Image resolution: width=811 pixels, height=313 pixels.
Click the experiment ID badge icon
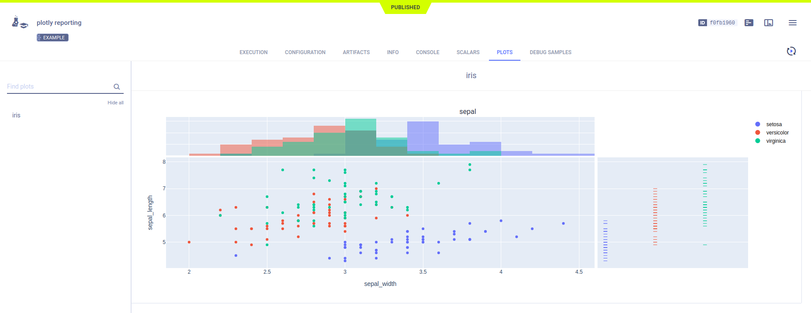point(702,23)
